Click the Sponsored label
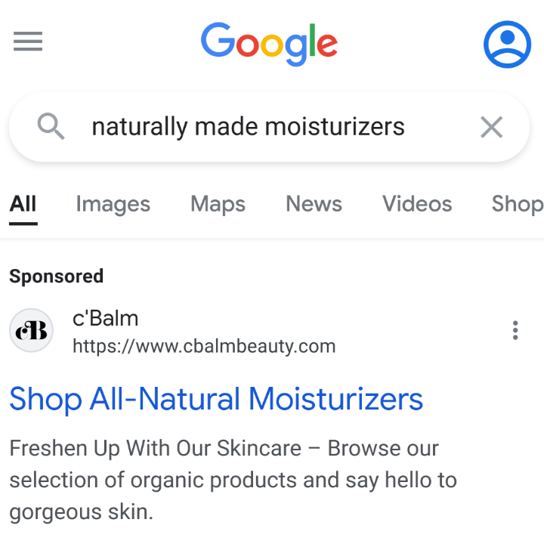The image size is (544, 544). [x=56, y=277]
